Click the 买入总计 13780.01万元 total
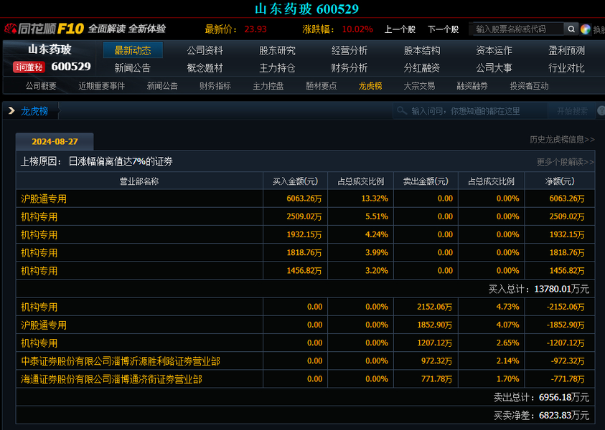The image size is (605, 430). pos(539,289)
